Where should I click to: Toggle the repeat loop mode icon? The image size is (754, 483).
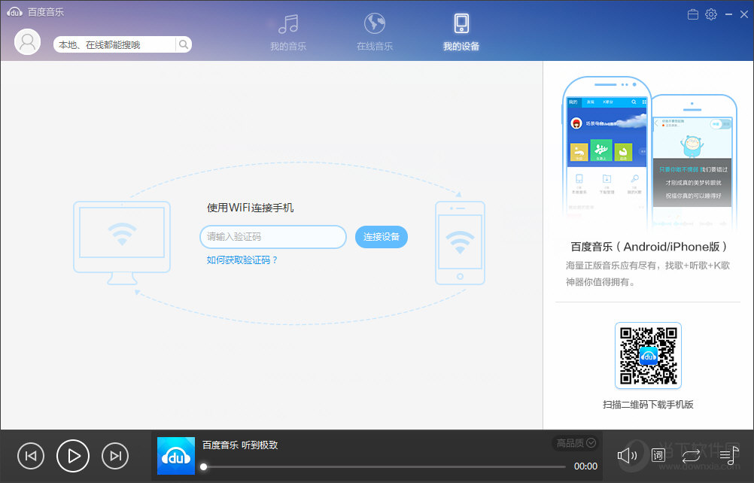[691, 456]
